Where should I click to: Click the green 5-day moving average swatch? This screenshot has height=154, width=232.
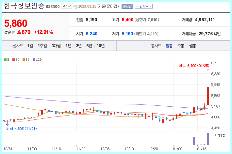pos(5,60)
